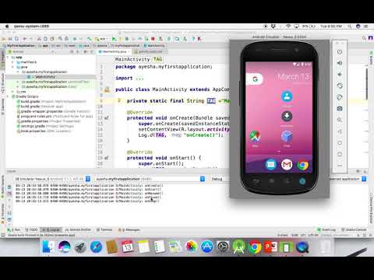Image resolution: width=374 pixels, height=280 pixels.
Task: Click emulator volume down icon
Action: click(340, 75)
